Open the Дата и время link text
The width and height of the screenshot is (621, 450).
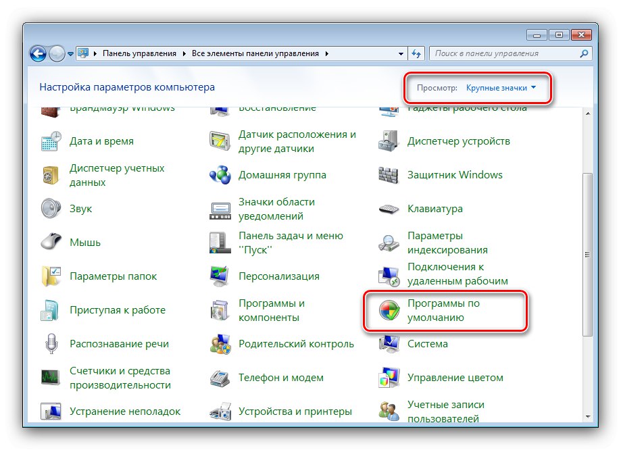(101, 141)
